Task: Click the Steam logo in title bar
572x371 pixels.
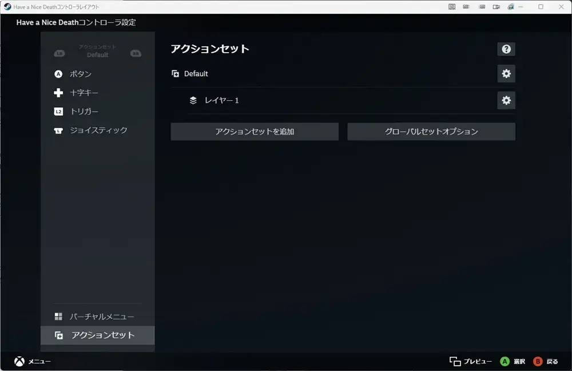Action: pos(7,6)
